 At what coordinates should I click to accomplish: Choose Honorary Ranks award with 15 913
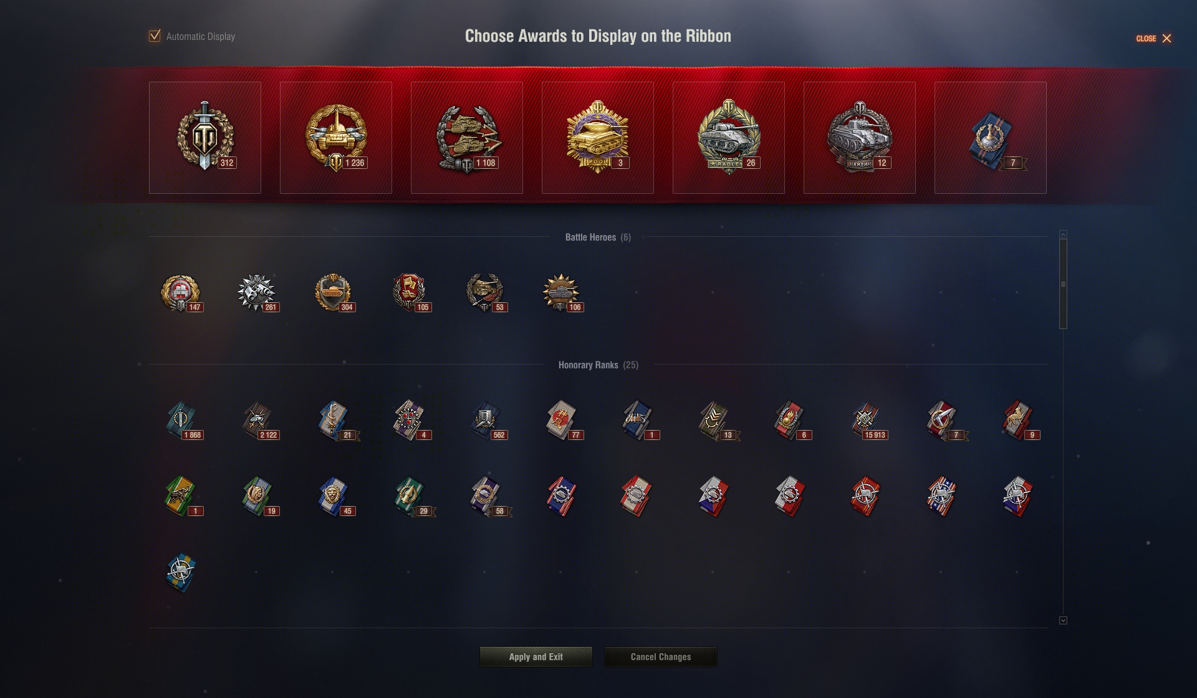(867, 420)
